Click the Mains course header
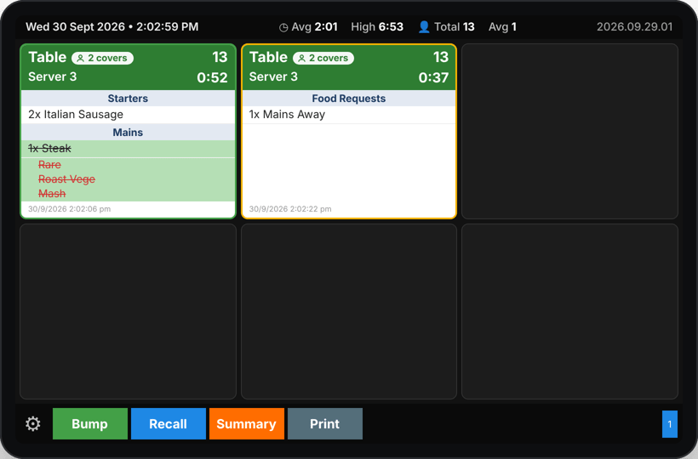 point(128,133)
